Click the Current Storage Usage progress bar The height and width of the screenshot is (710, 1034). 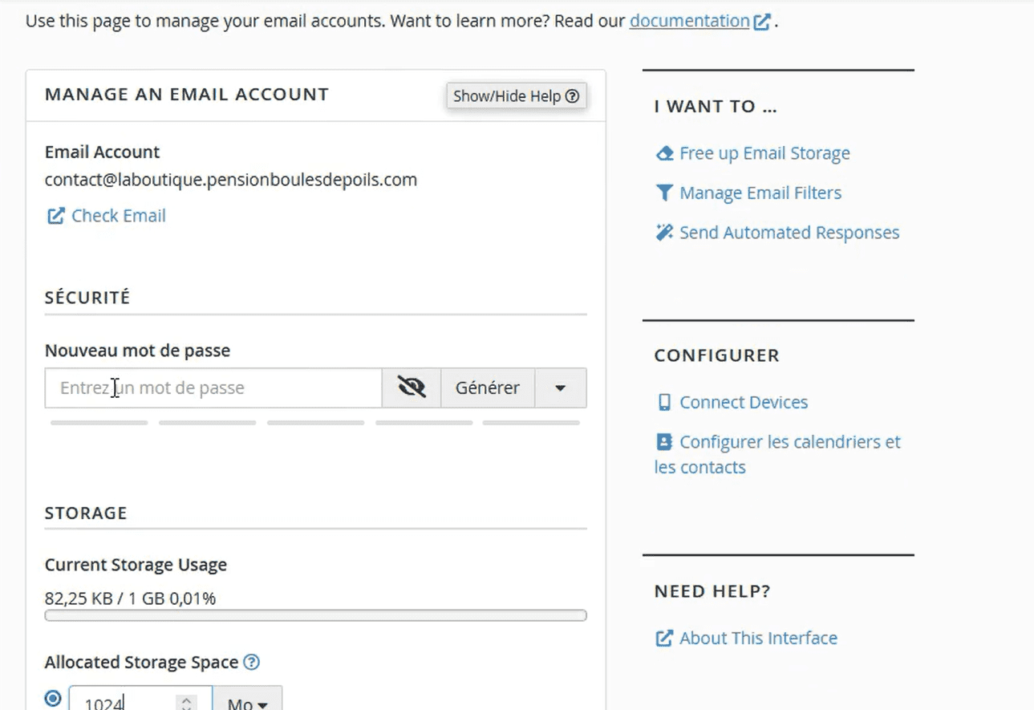pos(316,616)
